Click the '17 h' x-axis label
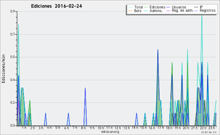The image size is (220, 135). [x=161, y=128]
